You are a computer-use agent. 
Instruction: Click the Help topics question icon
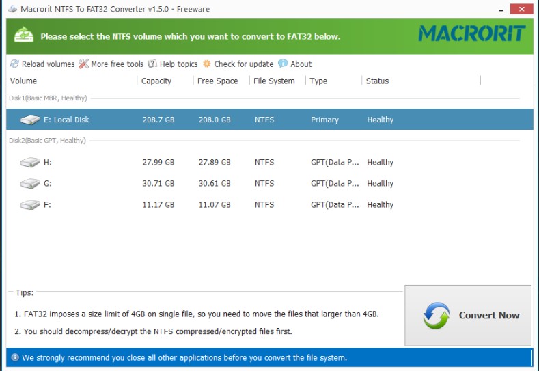point(152,64)
